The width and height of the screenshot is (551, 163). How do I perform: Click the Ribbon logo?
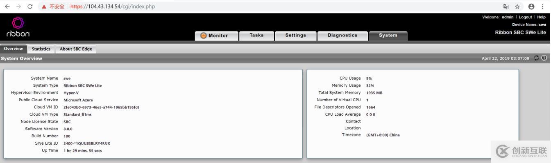point(18,27)
